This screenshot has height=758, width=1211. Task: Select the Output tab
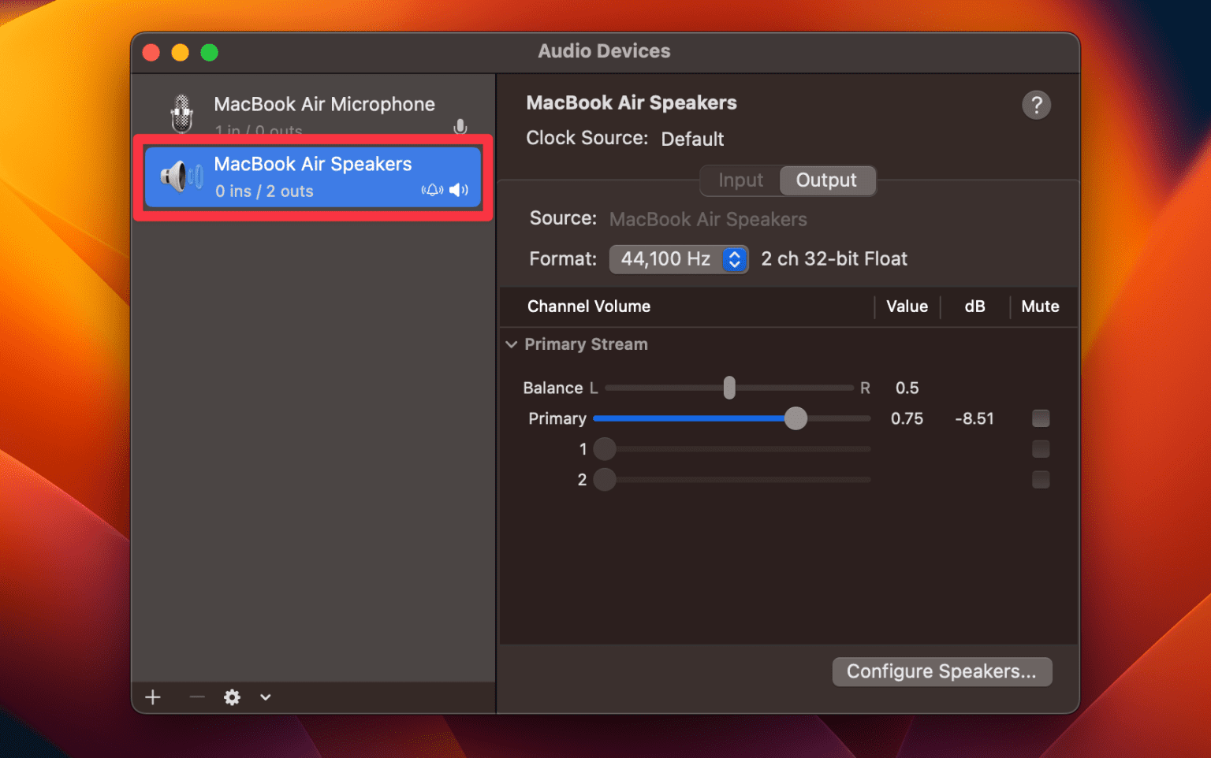826,180
